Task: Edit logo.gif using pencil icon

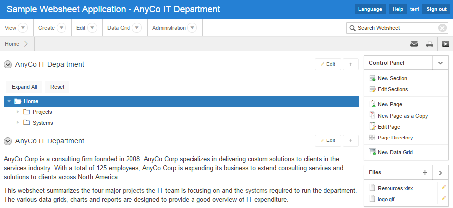Action: [444, 198]
